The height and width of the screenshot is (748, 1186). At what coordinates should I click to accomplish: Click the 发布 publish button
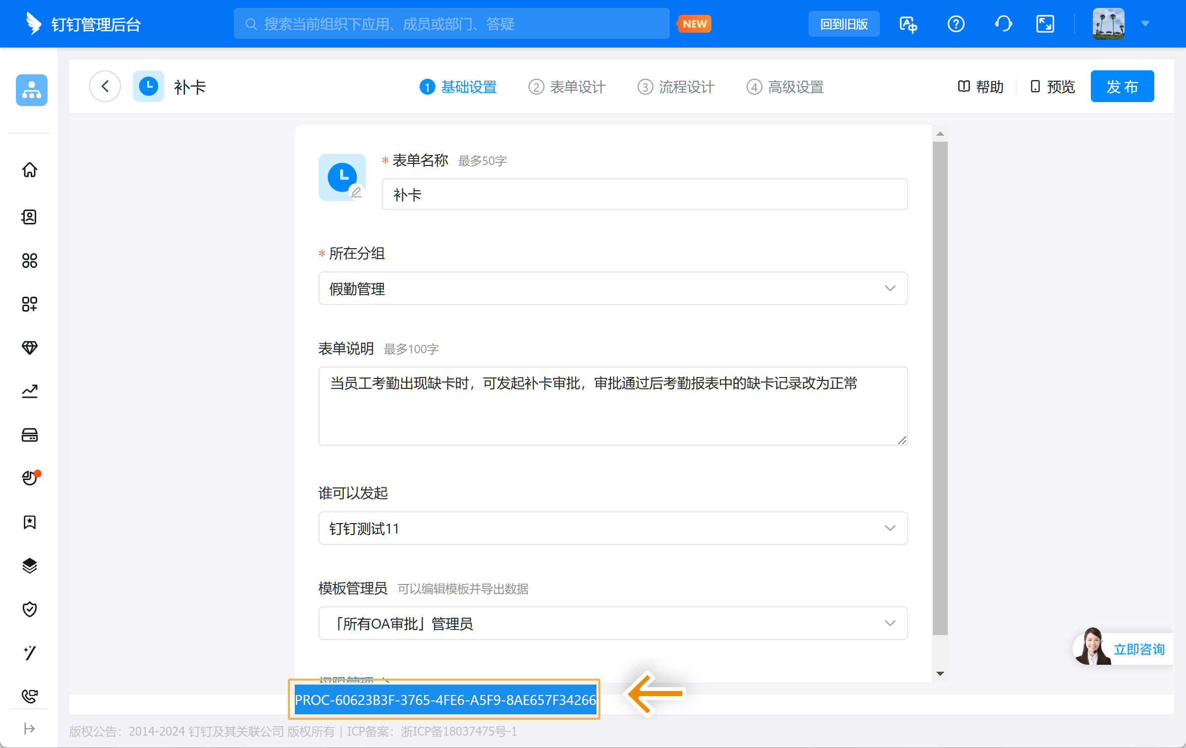point(1122,87)
